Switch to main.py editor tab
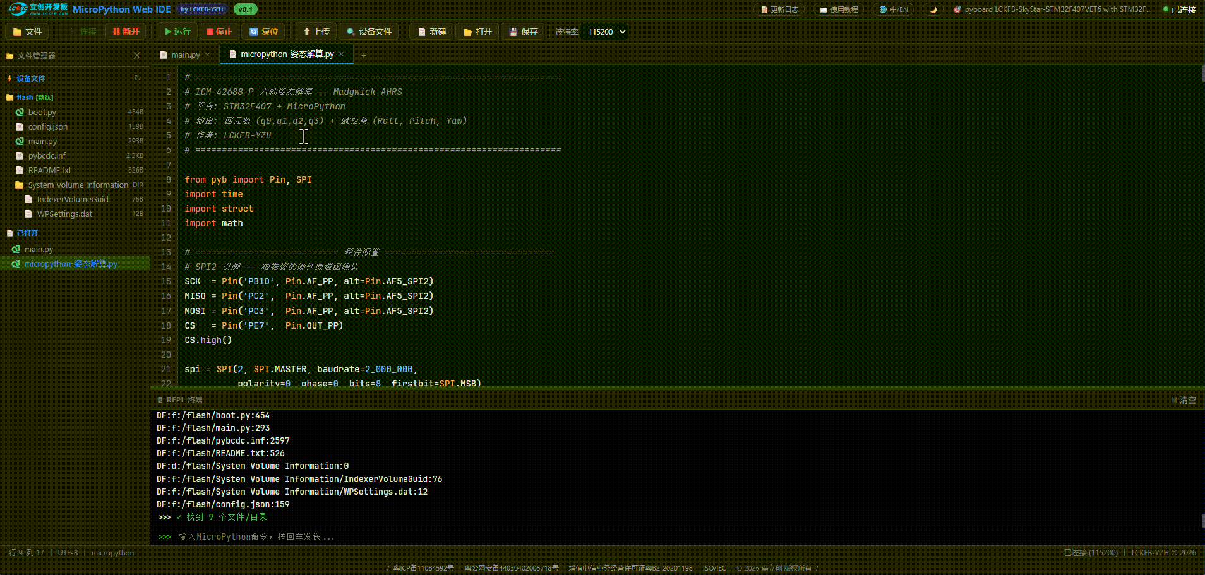 coord(185,54)
